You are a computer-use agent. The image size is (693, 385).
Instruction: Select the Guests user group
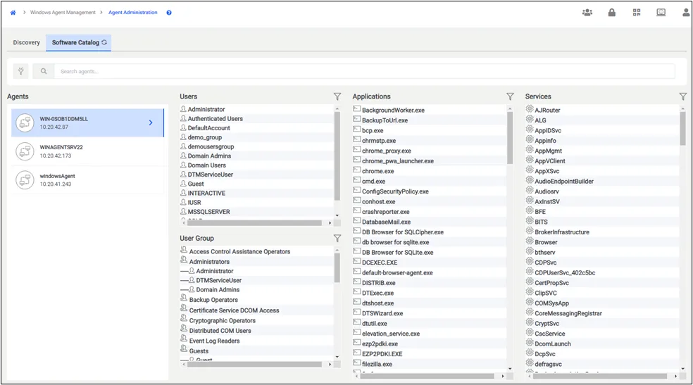(199, 351)
